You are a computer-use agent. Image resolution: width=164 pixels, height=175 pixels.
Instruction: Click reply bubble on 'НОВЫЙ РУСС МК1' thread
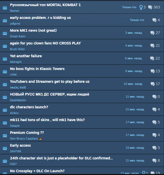pyautogui.click(x=154, y=97)
